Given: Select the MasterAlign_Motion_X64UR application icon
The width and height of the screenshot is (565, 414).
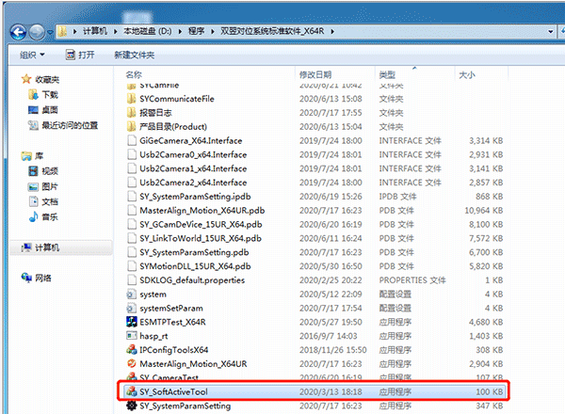Looking at the screenshot, I should [x=131, y=363].
